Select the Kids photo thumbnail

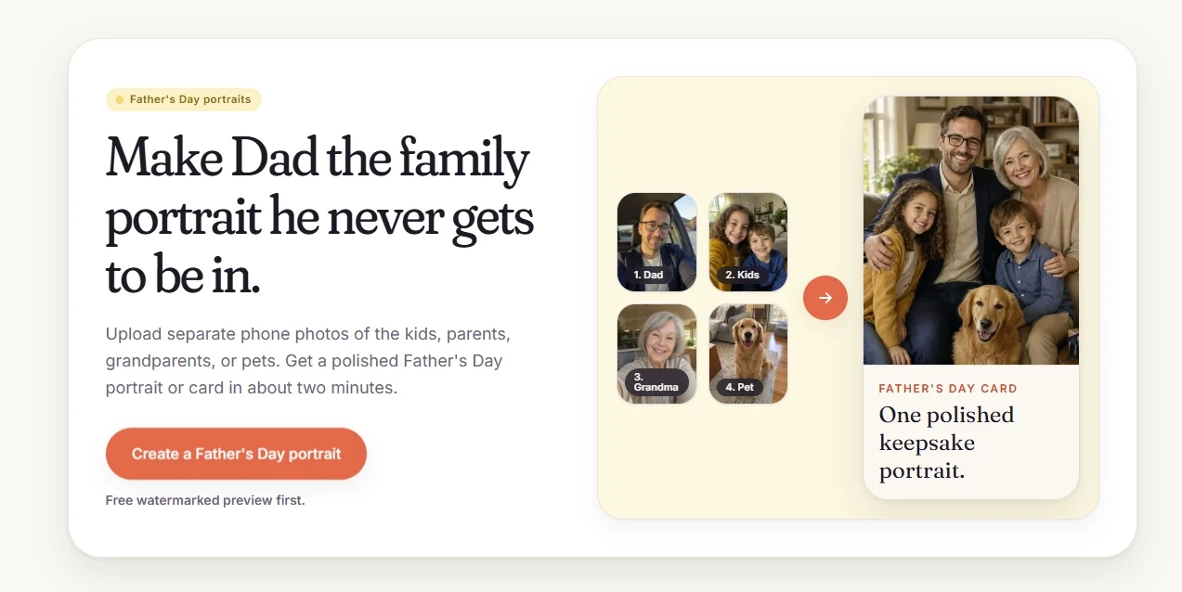point(748,242)
